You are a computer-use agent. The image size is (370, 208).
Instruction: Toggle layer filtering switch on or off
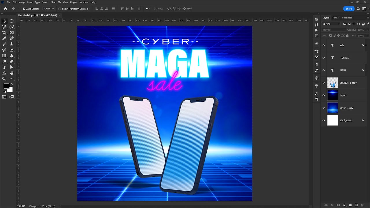[x=368, y=24]
